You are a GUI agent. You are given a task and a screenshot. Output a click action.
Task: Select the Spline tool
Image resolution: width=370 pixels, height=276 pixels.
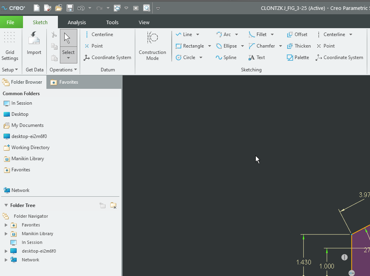point(226,57)
